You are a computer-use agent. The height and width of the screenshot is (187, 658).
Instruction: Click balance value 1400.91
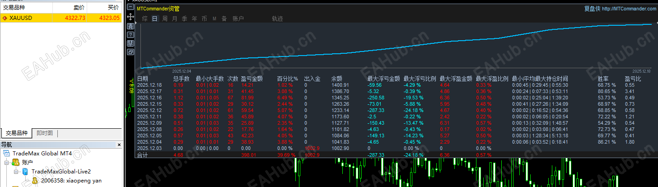[x=340, y=85]
